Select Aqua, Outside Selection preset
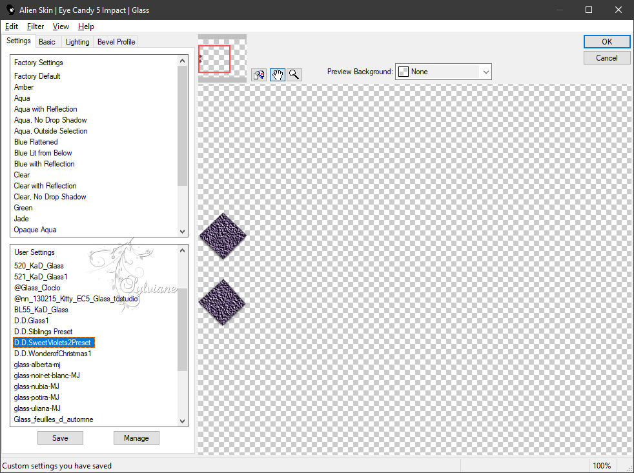The image size is (634, 473). (50, 131)
